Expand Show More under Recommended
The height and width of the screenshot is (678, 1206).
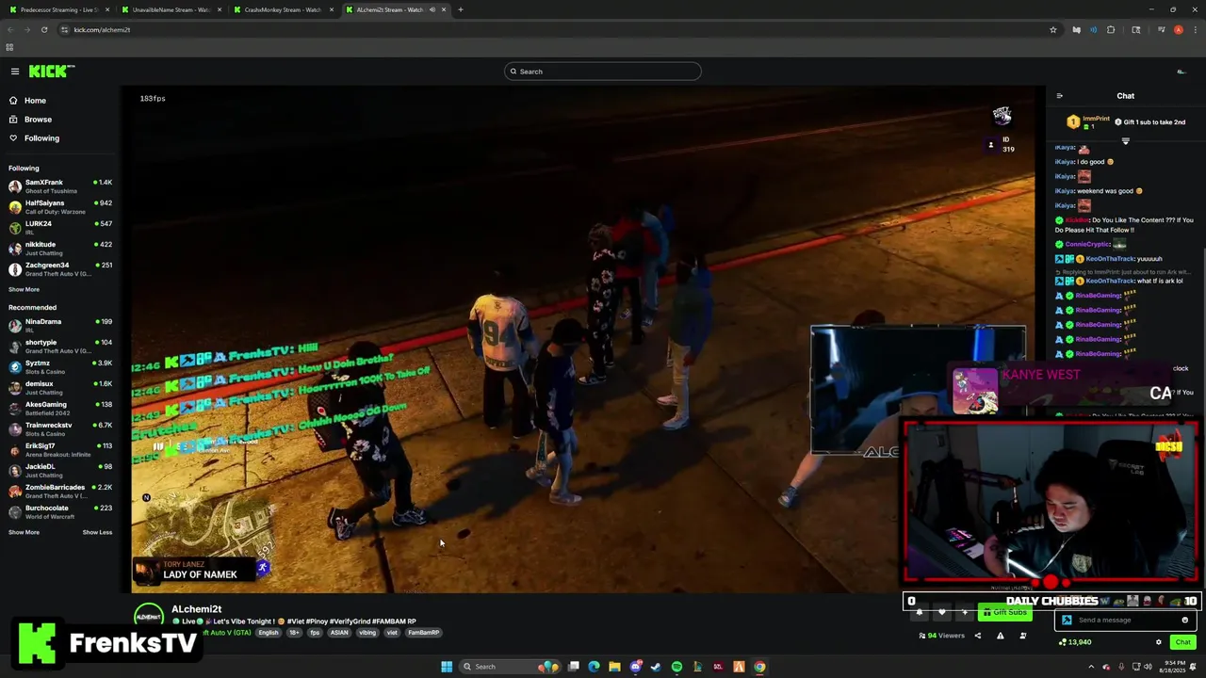[x=24, y=533]
